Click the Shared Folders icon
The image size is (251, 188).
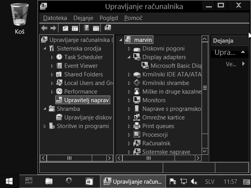click(x=59, y=74)
